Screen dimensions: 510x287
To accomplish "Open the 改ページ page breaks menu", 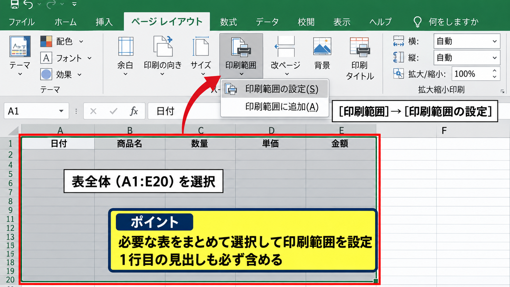I will 286,56.
